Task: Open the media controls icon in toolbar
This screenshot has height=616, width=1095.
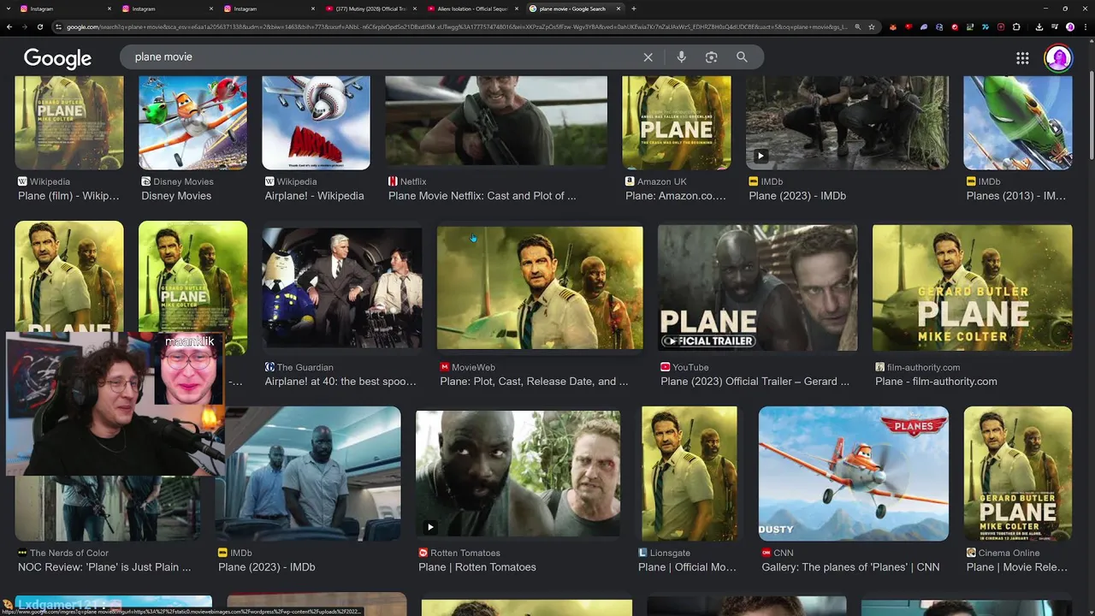Action: point(1054,27)
